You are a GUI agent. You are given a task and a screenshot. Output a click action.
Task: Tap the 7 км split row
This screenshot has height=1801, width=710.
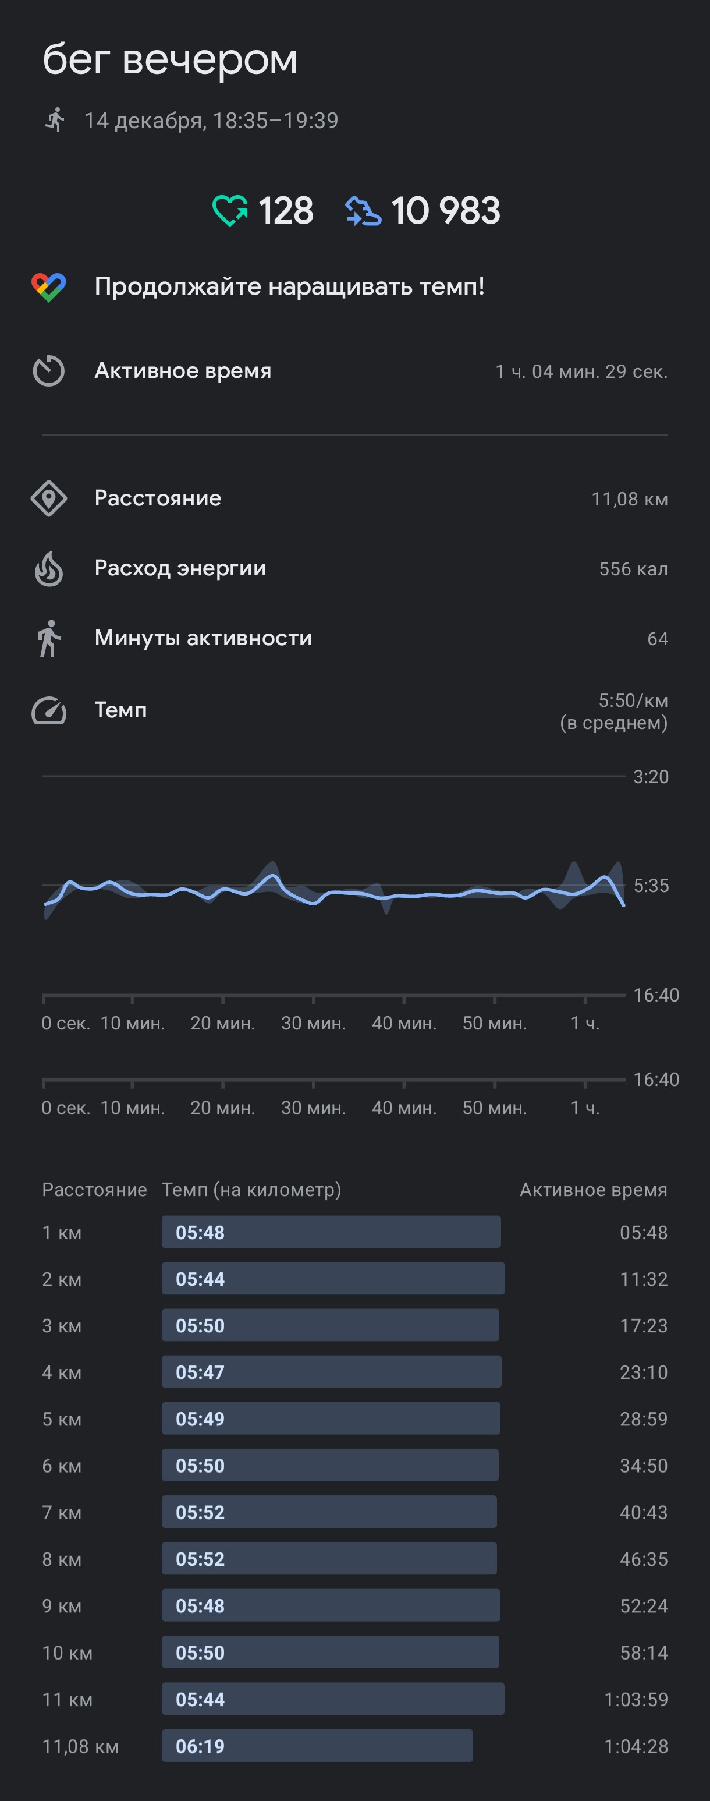(x=355, y=1512)
